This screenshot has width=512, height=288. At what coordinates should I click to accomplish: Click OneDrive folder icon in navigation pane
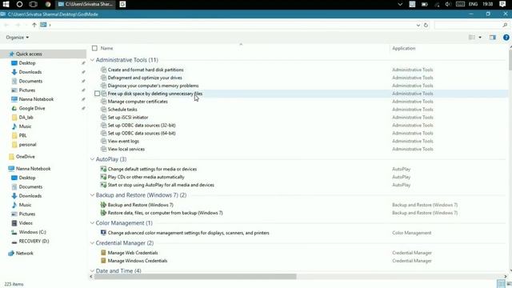click(11, 157)
